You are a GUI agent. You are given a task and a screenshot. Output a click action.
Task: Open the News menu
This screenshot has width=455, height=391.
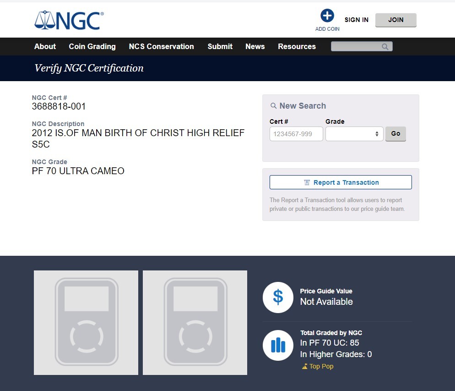pos(255,46)
